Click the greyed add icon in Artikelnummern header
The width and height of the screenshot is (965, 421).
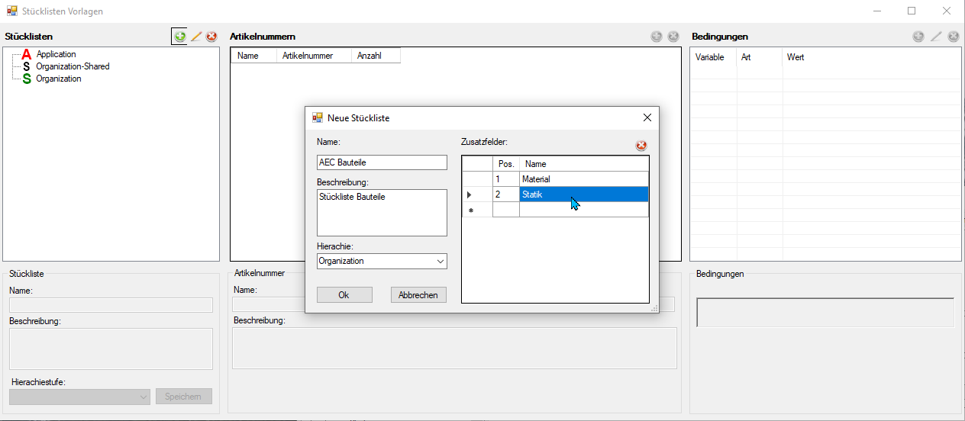coord(657,36)
